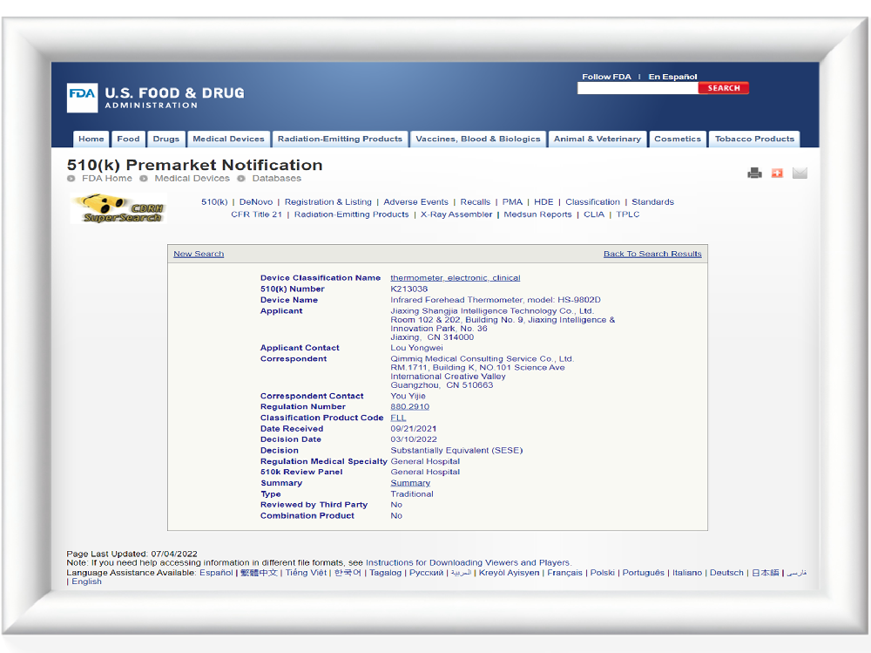Click applicant contact Lou Yongwei
Image resolution: width=871 pixels, height=653 pixels.
(416, 348)
